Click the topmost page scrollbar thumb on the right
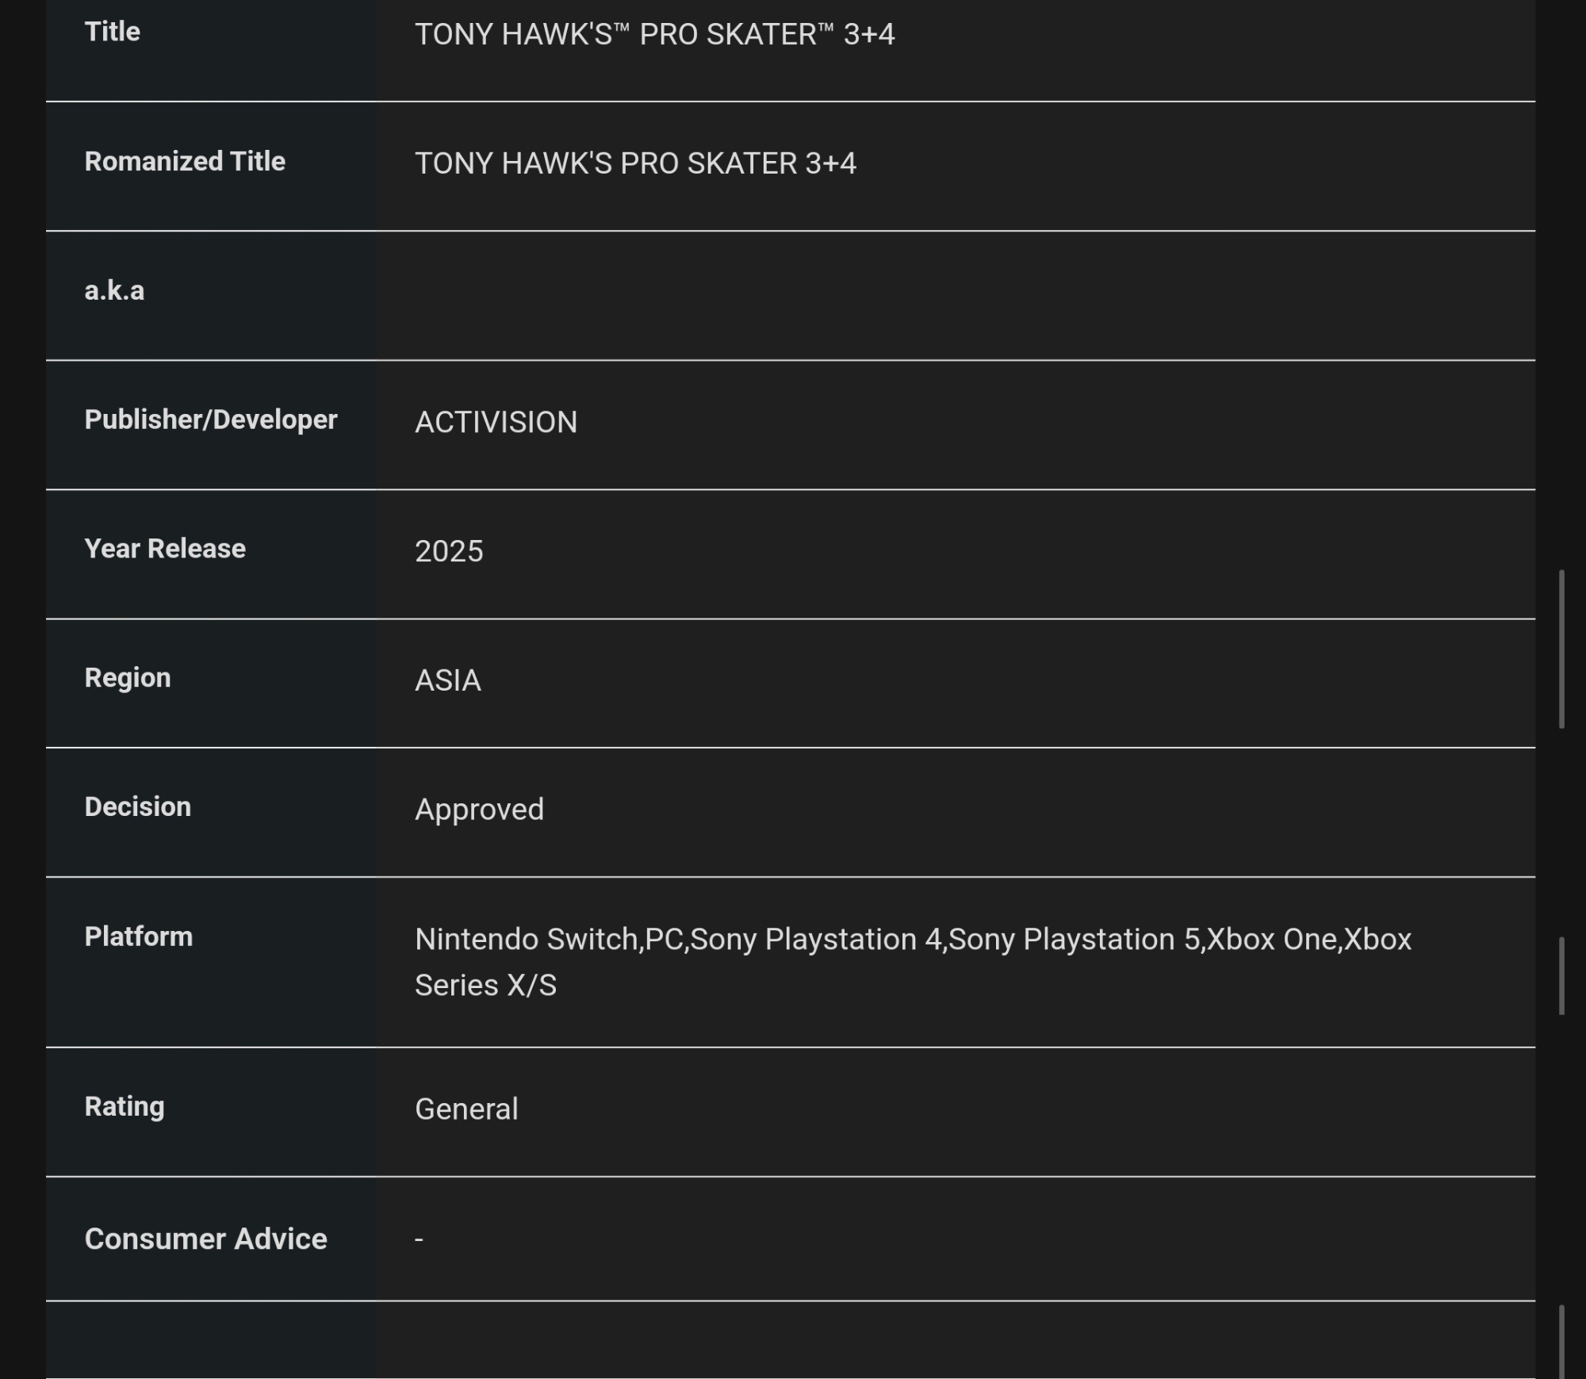1586x1379 pixels. click(1561, 649)
